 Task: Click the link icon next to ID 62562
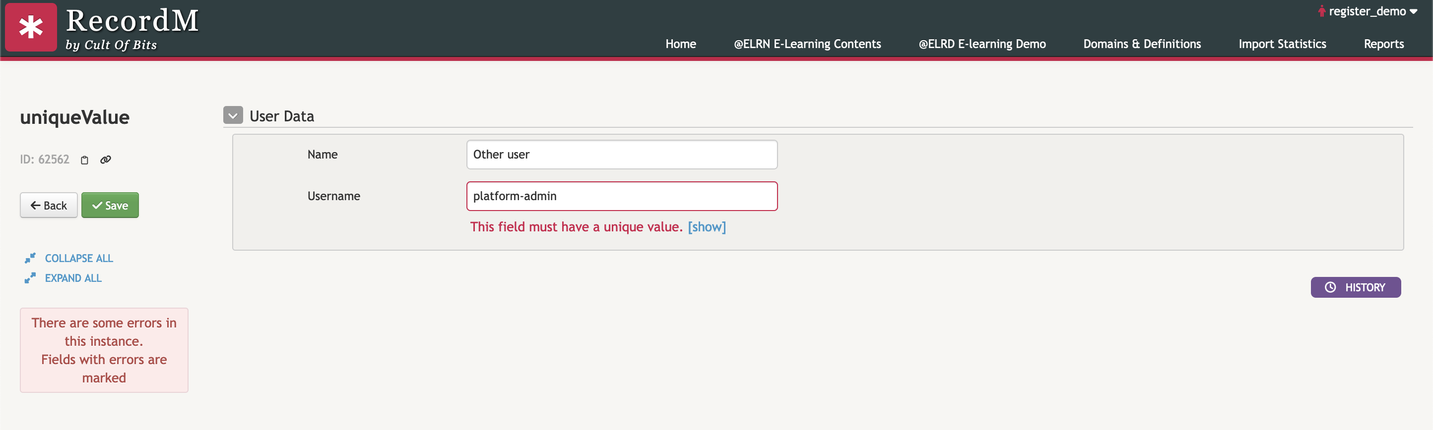click(x=106, y=160)
